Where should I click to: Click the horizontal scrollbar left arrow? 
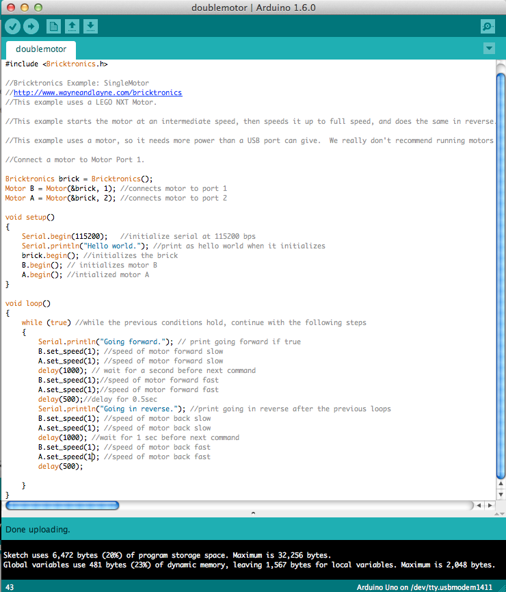pyautogui.click(x=479, y=505)
